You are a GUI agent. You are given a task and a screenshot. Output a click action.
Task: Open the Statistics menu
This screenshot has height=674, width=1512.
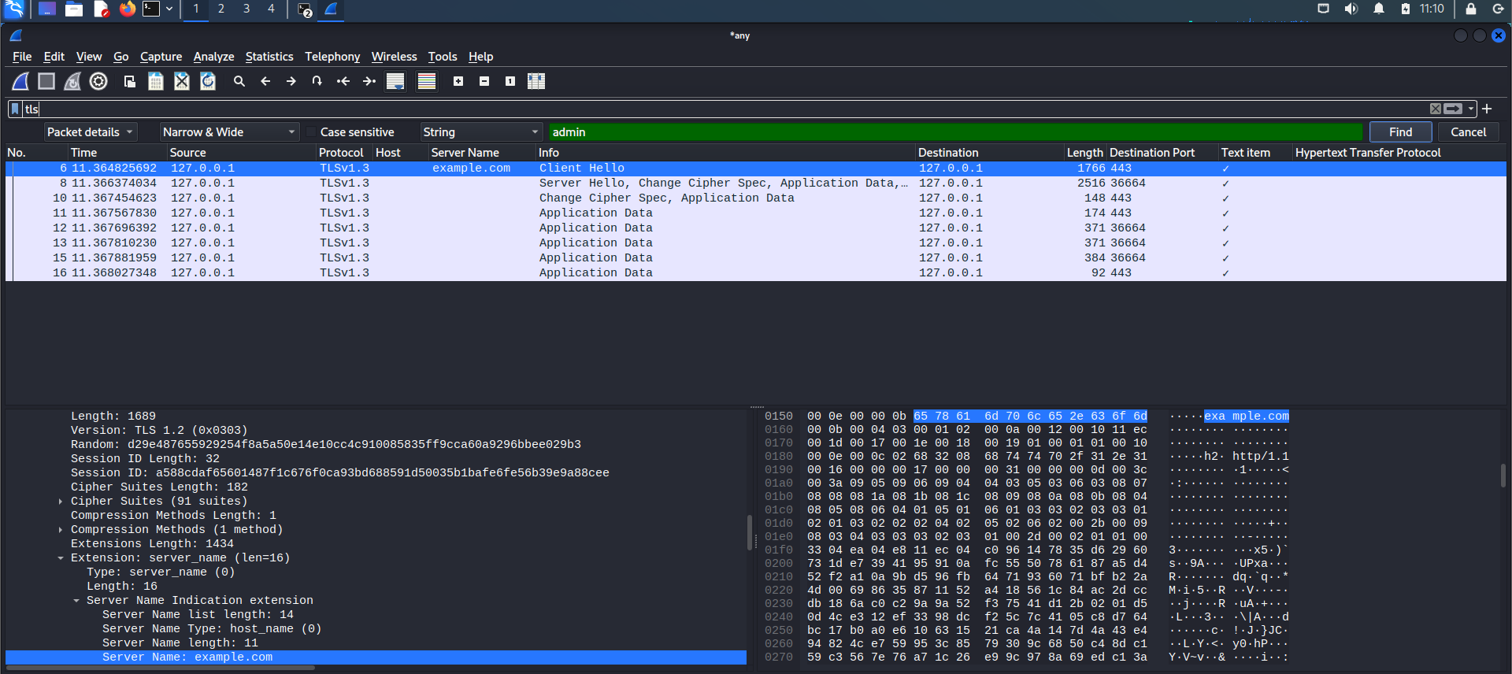pos(269,57)
